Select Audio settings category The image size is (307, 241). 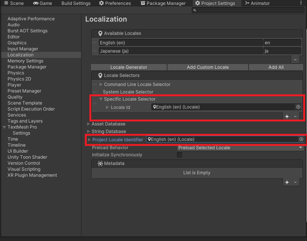tap(14, 25)
